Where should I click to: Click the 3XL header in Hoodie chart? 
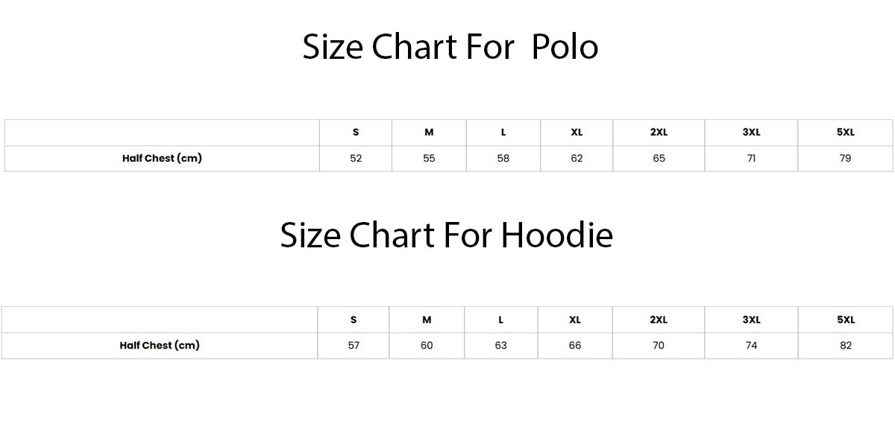point(751,320)
